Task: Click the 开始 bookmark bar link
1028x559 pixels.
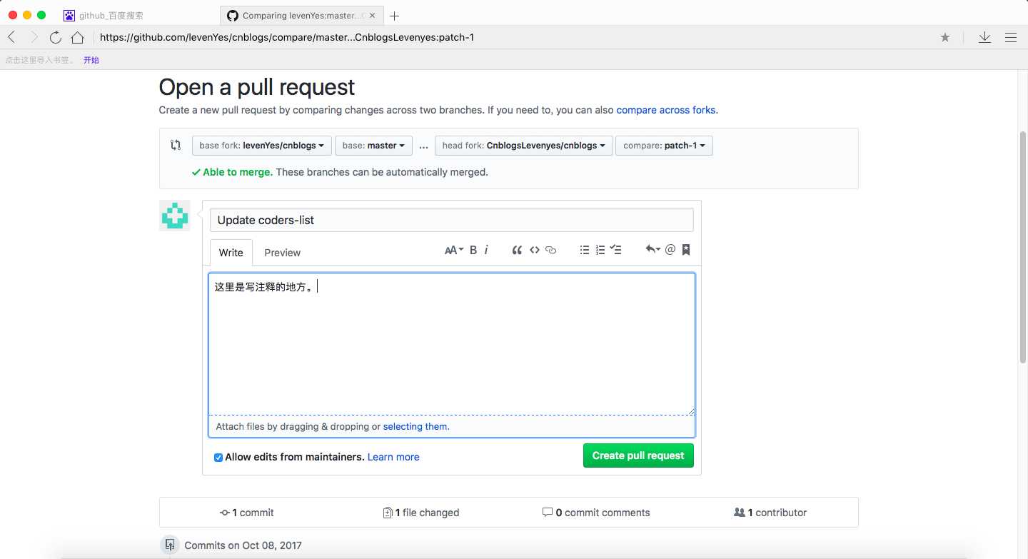Action: point(91,60)
